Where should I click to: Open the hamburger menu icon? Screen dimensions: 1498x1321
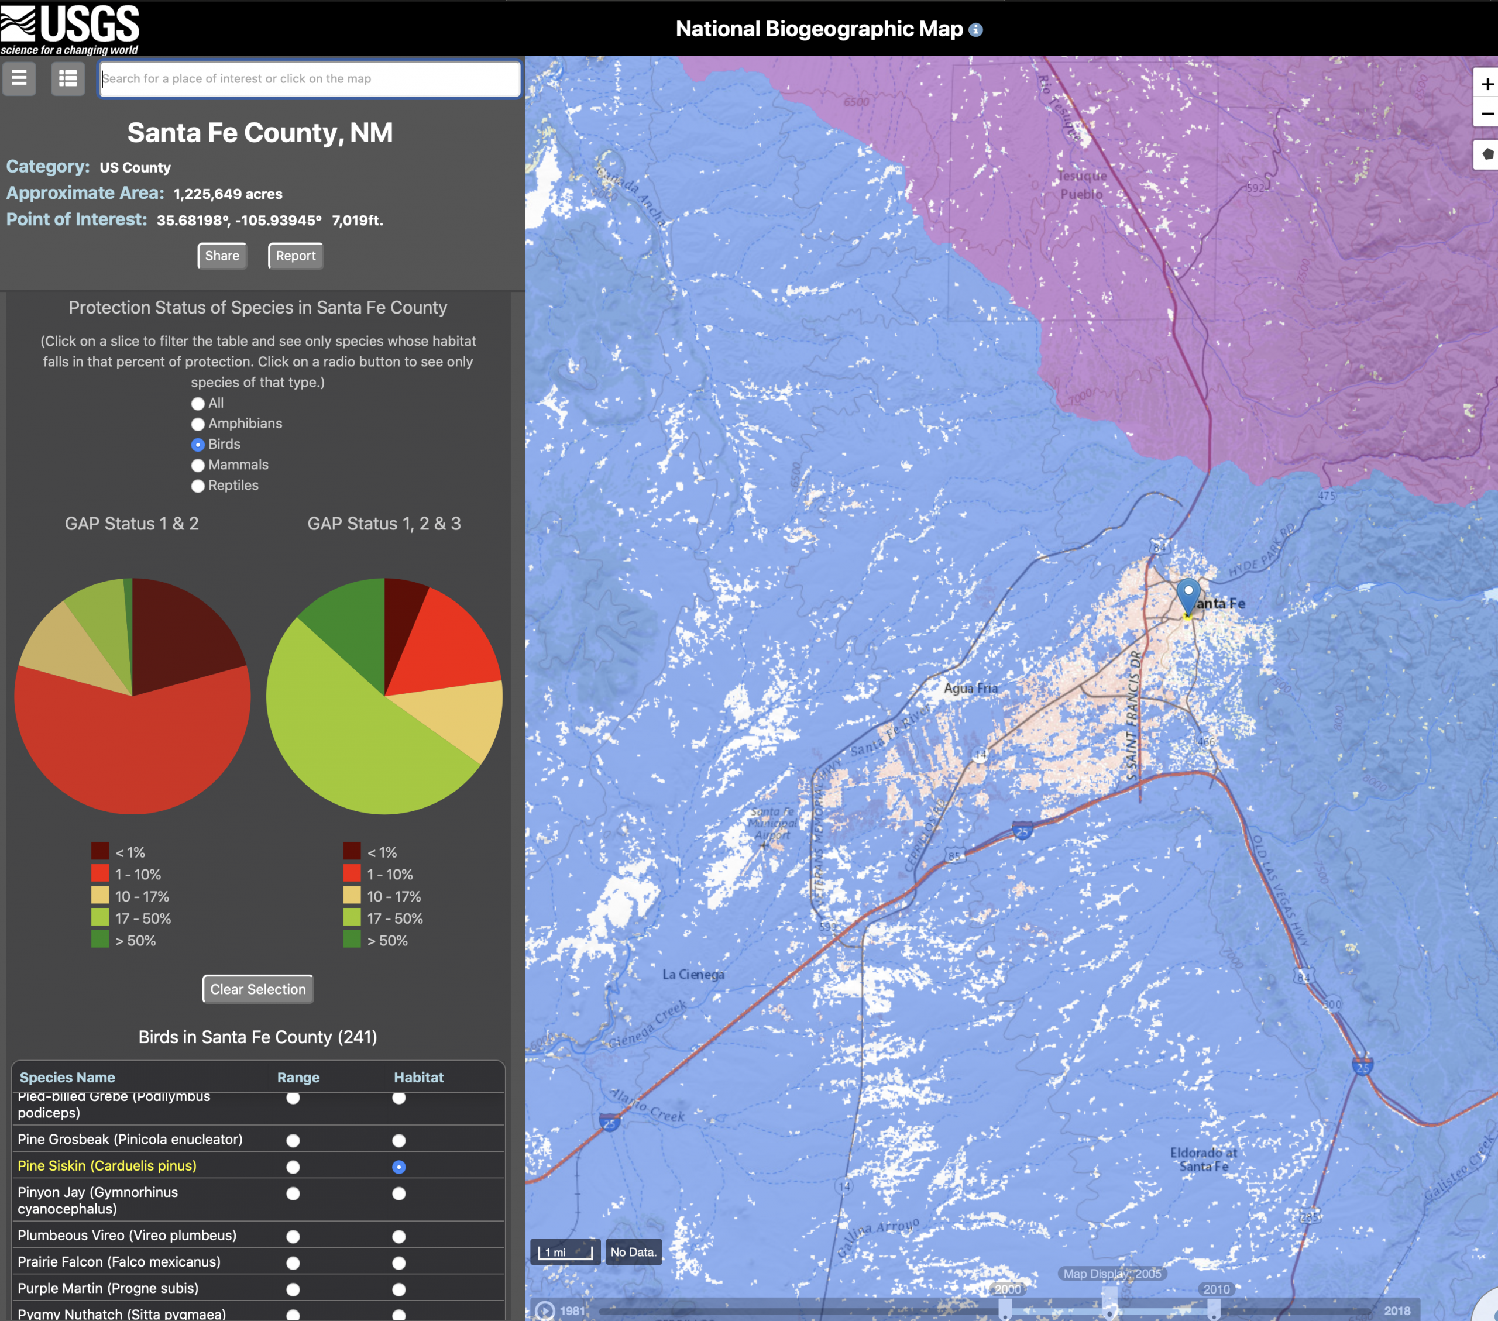point(19,78)
